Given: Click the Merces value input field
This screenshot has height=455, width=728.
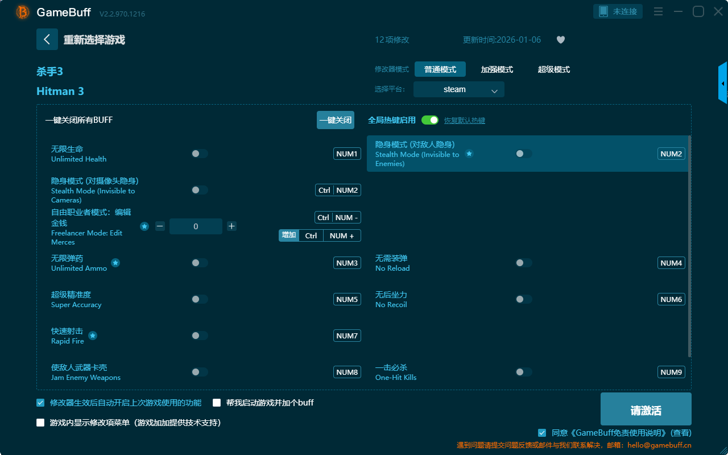Looking at the screenshot, I should tap(196, 226).
